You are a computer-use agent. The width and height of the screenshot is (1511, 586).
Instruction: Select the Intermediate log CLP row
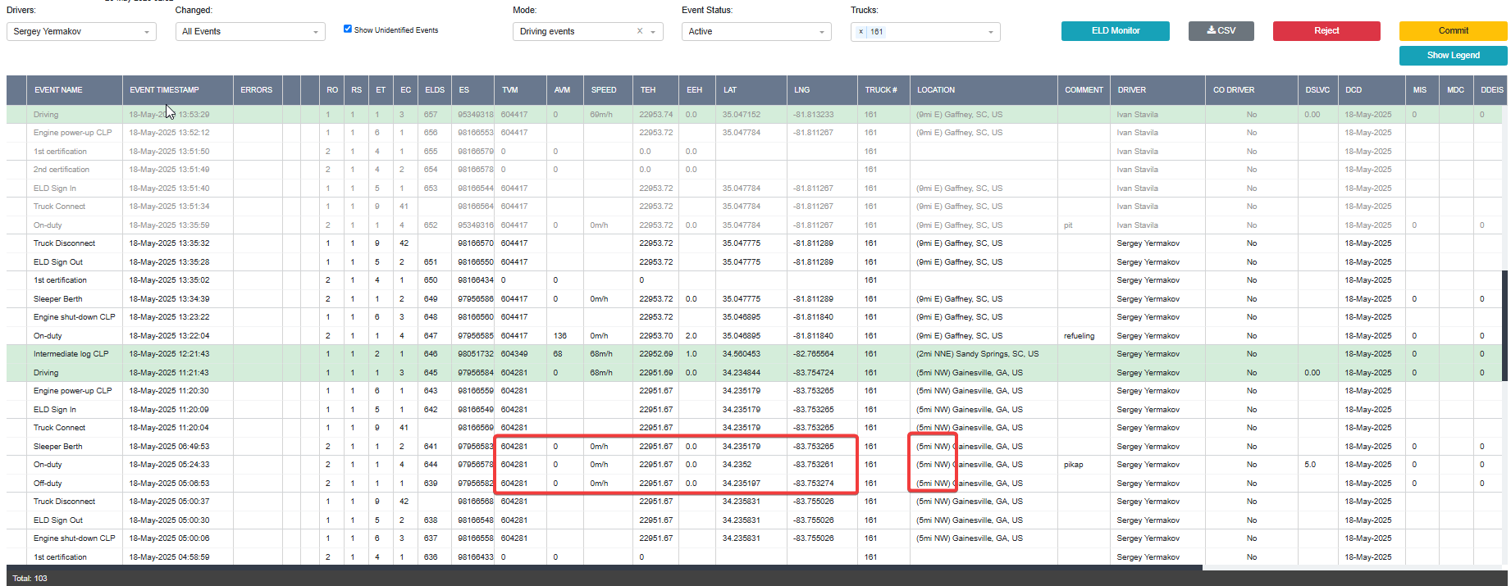[x=754, y=354]
